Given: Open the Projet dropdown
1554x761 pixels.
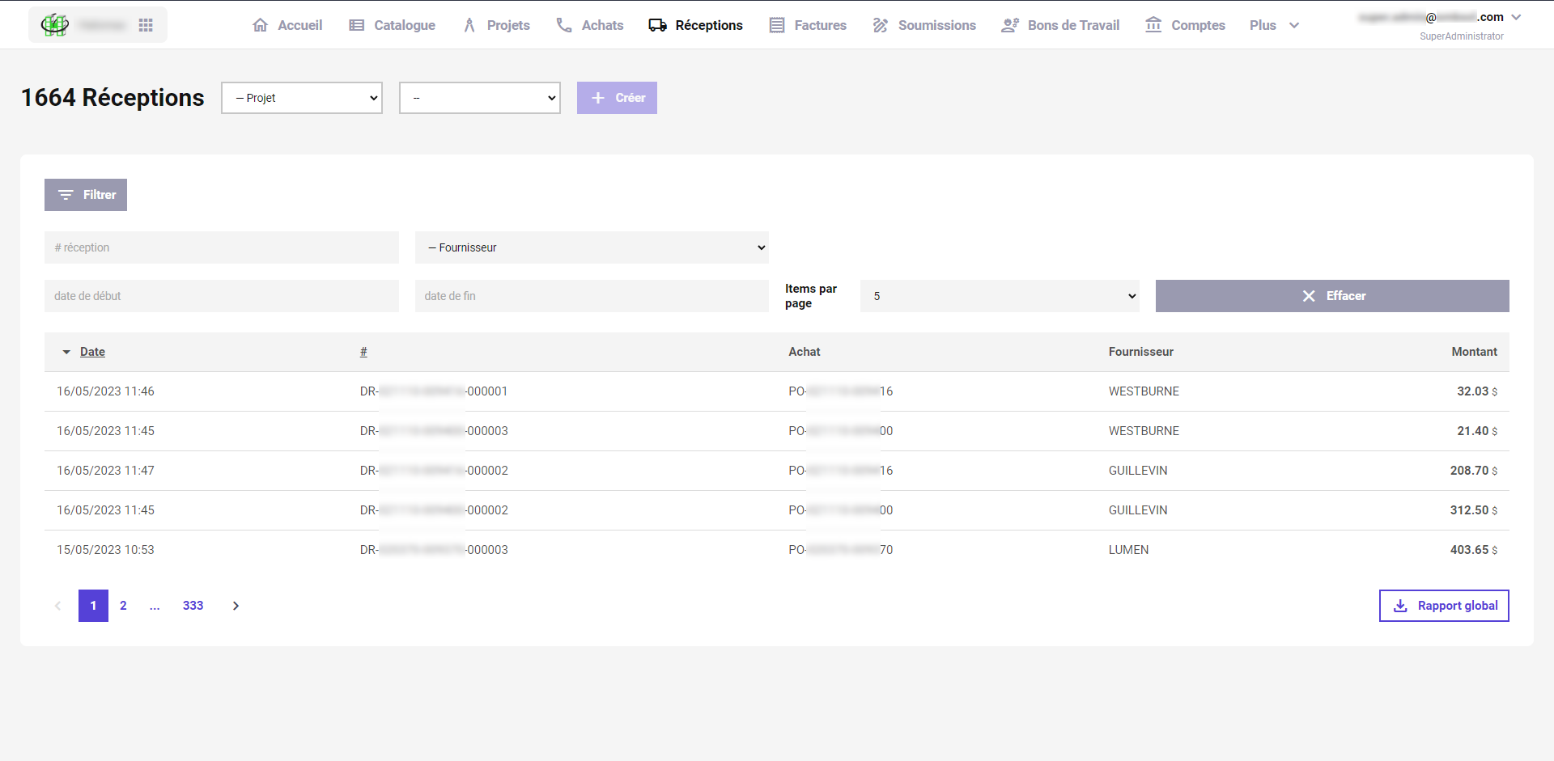Looking at the screenshot, I should point(301,97).
